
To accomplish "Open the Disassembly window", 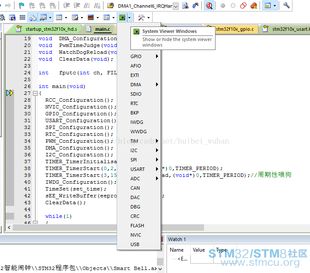I will (x=2, y=18).
